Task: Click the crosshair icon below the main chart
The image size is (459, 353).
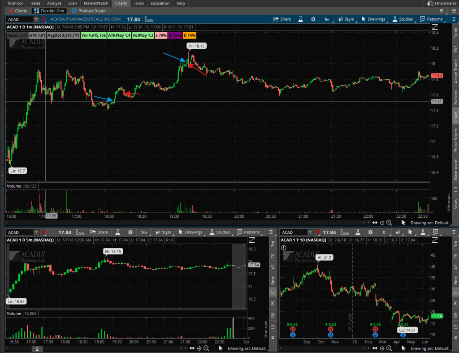Action: [x=382, y=223]
